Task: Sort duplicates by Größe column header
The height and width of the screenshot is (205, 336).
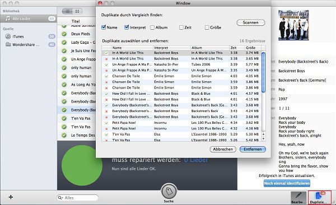Action: (253, 48)
